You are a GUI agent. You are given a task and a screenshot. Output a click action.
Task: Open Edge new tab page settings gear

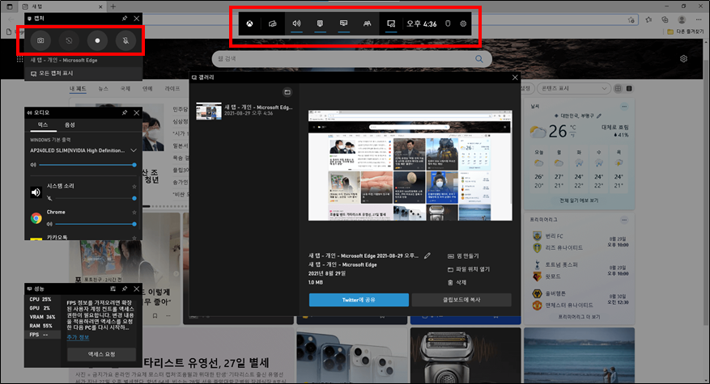click(x=684, y=59)
